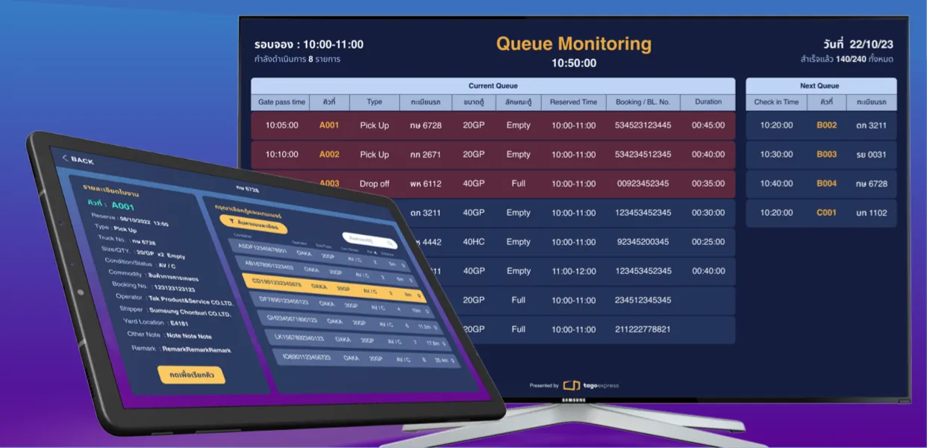The image size is (927, 448).
Task: Tap Operator Tak Product&Service CO.,LTD.
Action: pos(193,300)
